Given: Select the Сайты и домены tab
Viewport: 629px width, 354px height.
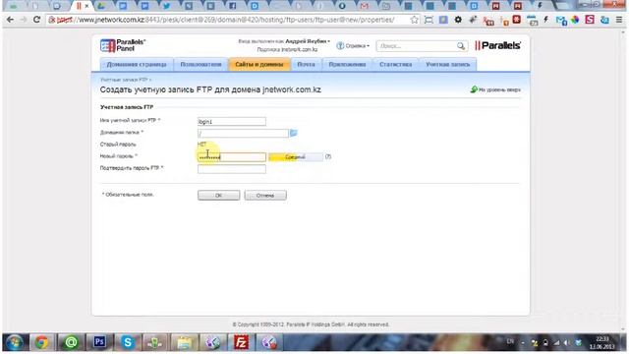Looking at the screenshot, I should [259, 64].
